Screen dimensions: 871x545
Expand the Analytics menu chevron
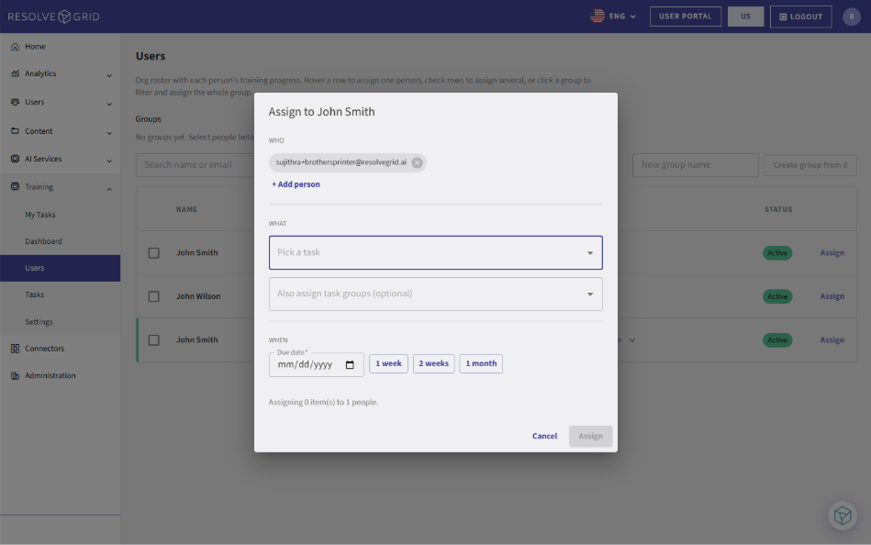point(109,75)
